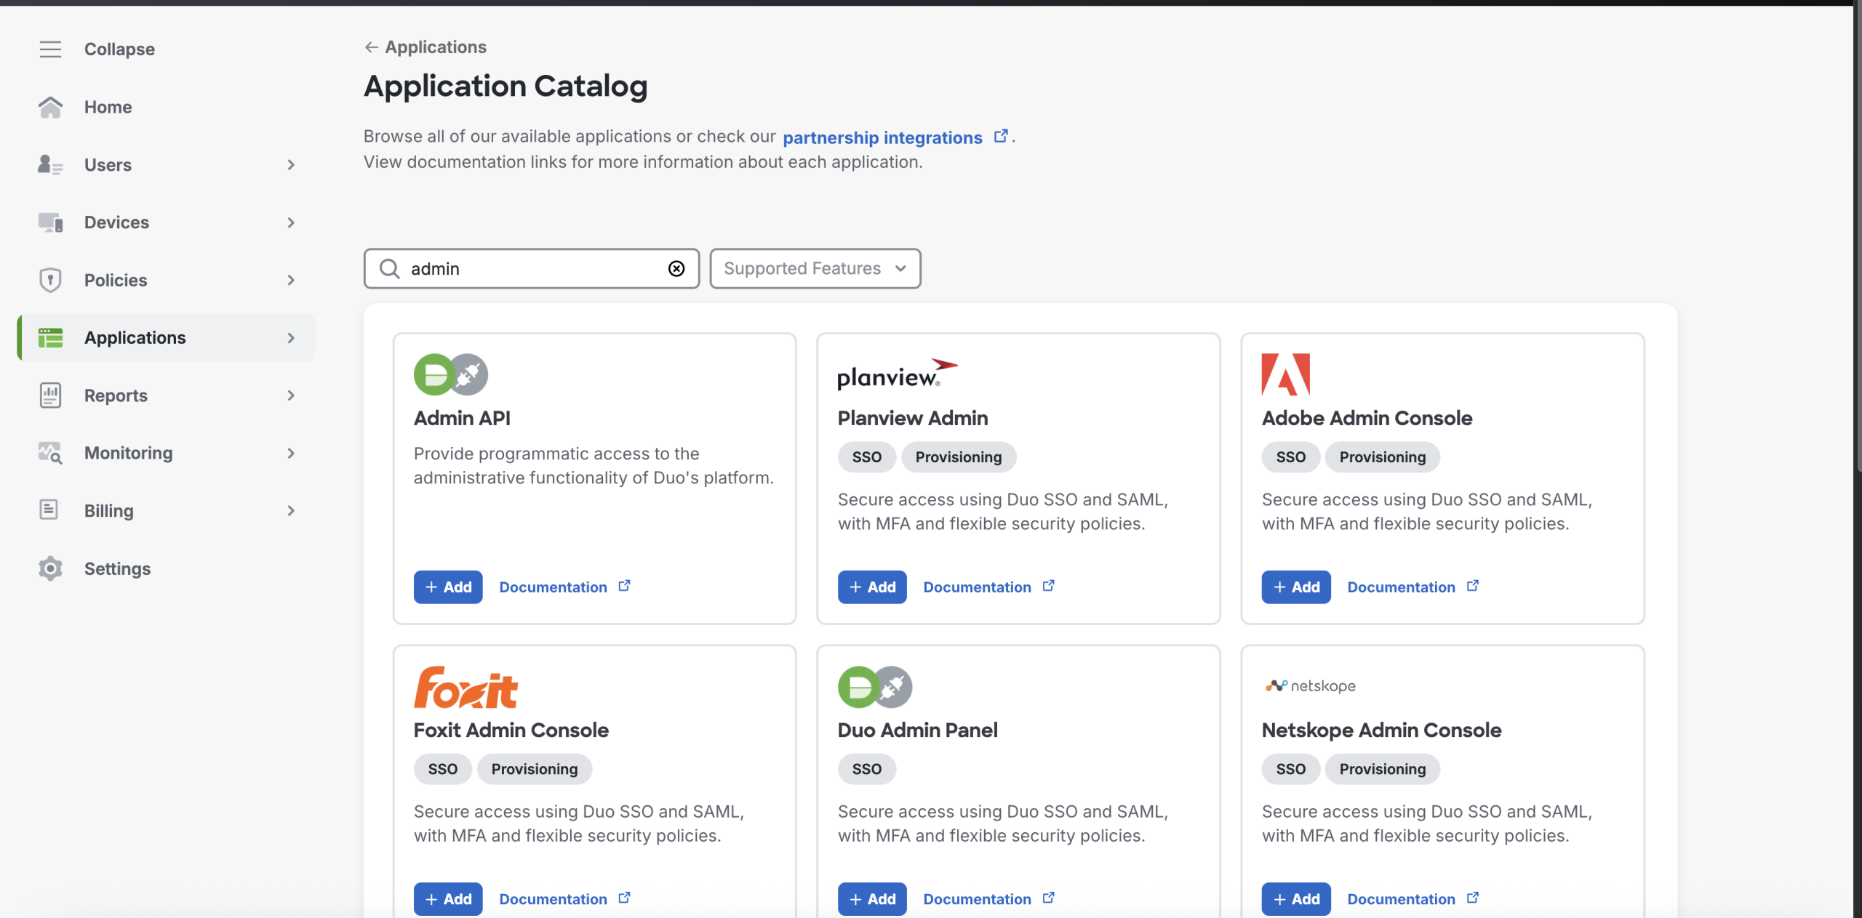Click the Settings gear icon
1862x918 pixels.
[x=50, y=568]
